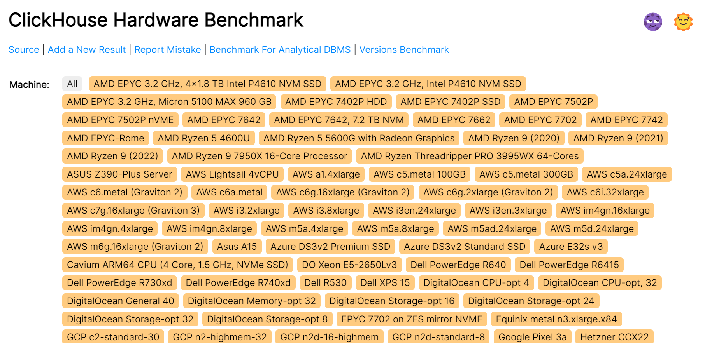
Task: Pick Dell PowerEdge R640
Action: (x=458, y=265)
